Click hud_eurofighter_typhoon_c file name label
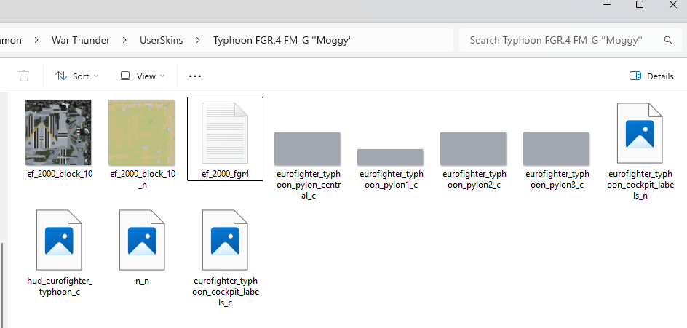Image resolution: width=687 pixels, height=328 pixels. (60, 286)
